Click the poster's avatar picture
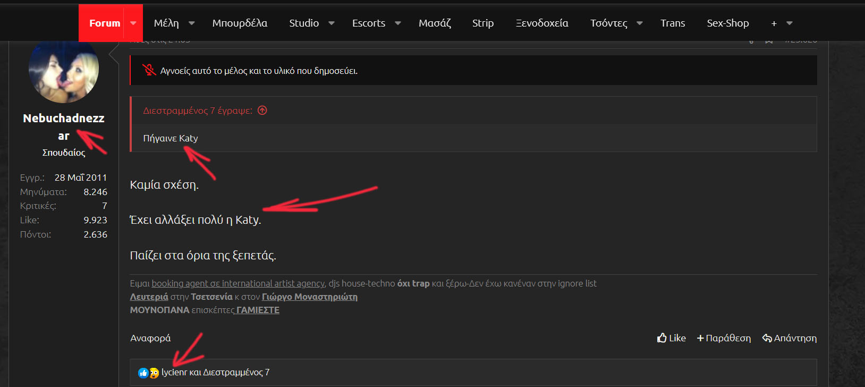 64,70
